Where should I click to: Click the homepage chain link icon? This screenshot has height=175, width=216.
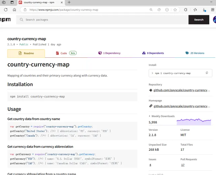click(x=151, y=106)
